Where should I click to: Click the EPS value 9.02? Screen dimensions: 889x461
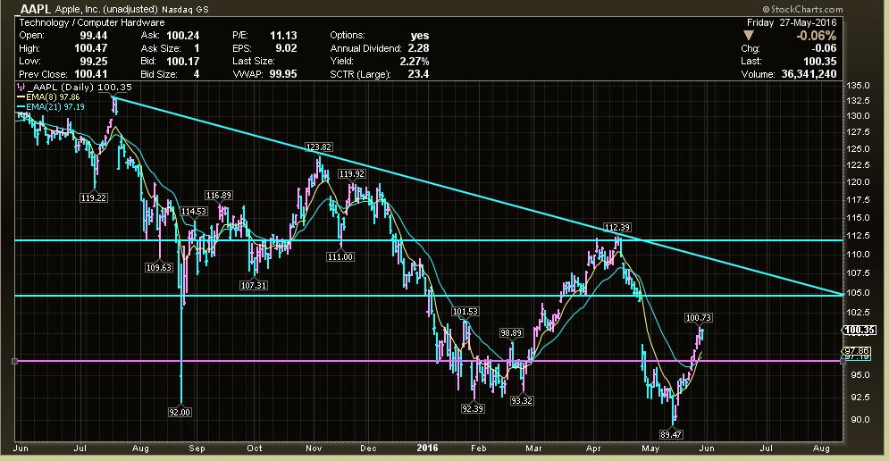286,48
